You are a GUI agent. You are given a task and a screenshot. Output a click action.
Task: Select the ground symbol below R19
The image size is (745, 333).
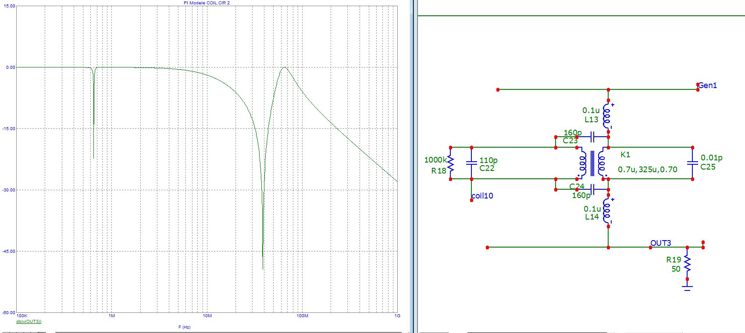687,287
